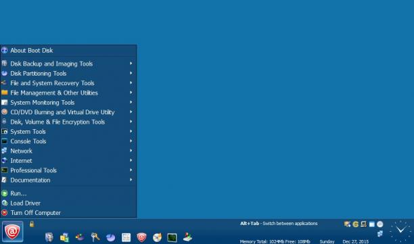Viewport: 414px width, 244px height.
Task: Click the Active@ shield start button
Action: pyautogui.click(x=12, y=232)
